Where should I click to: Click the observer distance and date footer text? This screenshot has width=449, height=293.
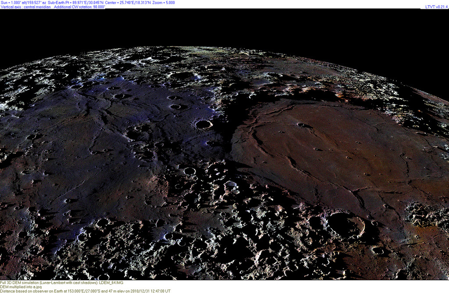point(85,291)
